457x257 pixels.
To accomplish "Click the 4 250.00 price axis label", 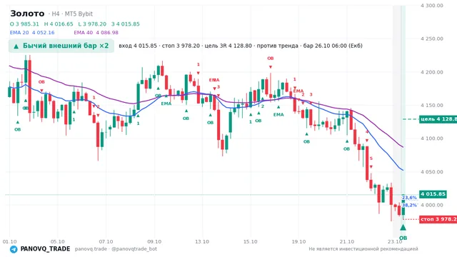I will click(431, 39).
